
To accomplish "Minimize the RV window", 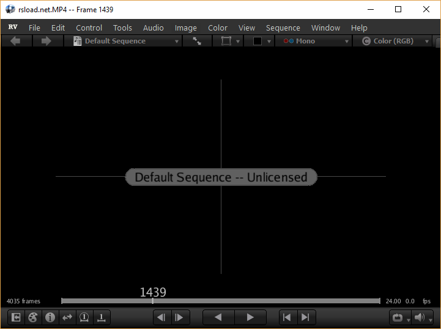I will [x=371, y=9].
